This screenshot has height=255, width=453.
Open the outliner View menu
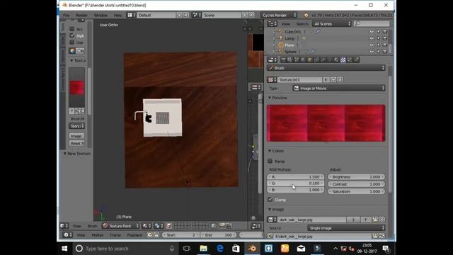[x=285, y=24]
